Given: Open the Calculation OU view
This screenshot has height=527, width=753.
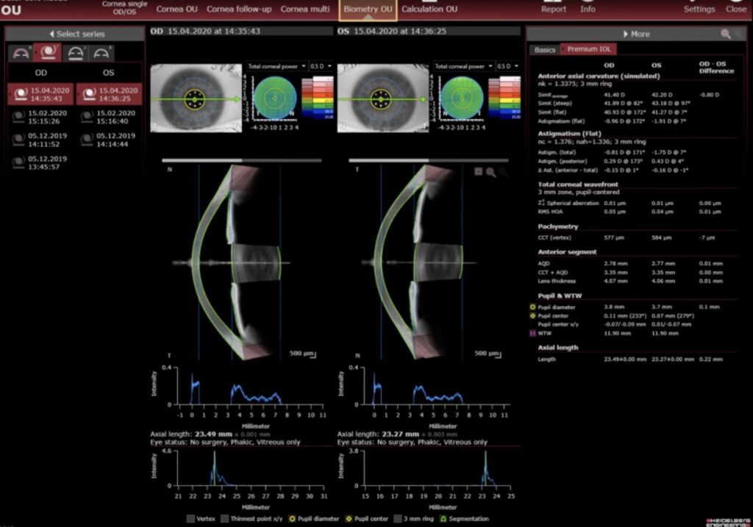Looking at the screenshot, I should click(429, 9).
